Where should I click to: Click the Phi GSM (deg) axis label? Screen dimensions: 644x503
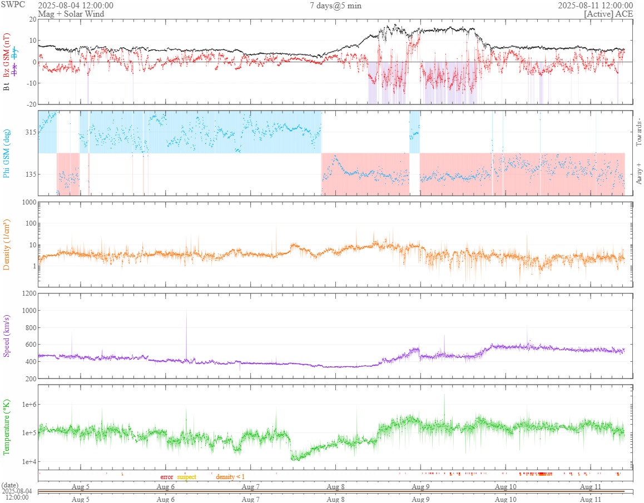pyautogui.click(x=6, y=153)
